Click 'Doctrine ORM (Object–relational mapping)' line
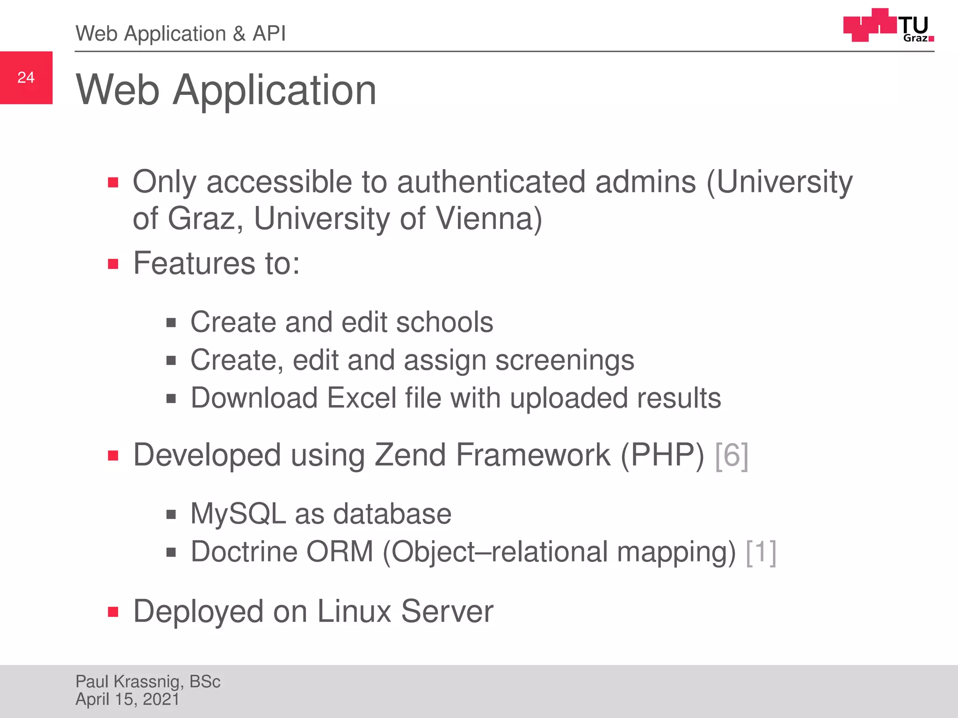 point(463,552)
